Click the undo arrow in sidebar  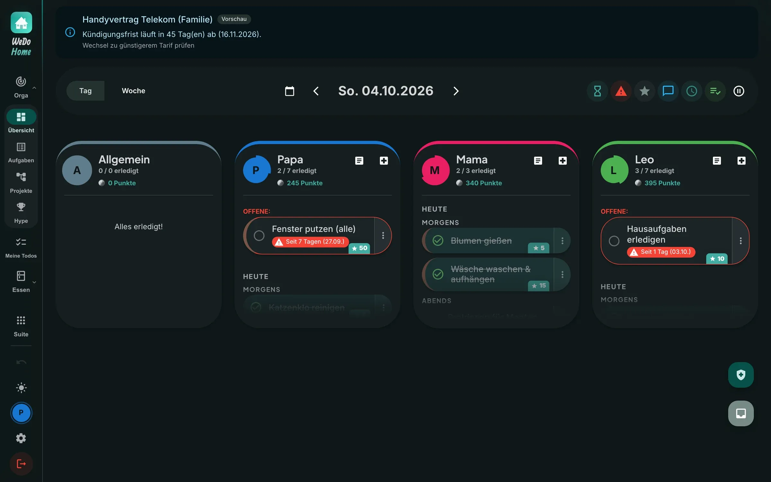tap(21, 362)
